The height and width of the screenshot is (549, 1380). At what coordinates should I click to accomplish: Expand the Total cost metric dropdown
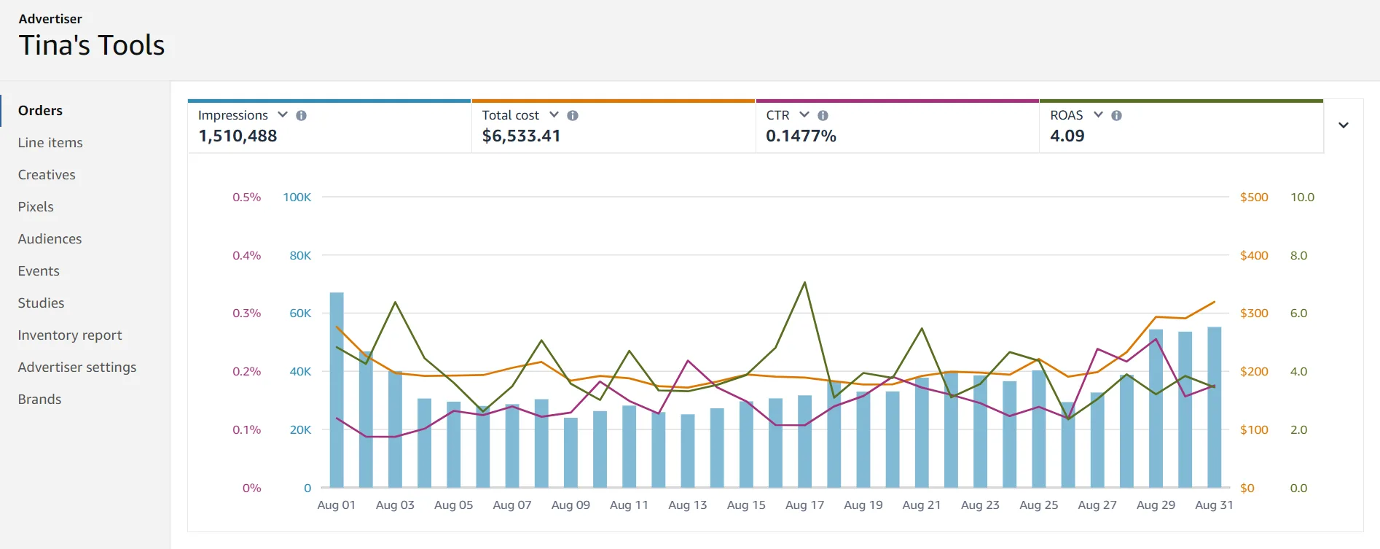(554, 114)
